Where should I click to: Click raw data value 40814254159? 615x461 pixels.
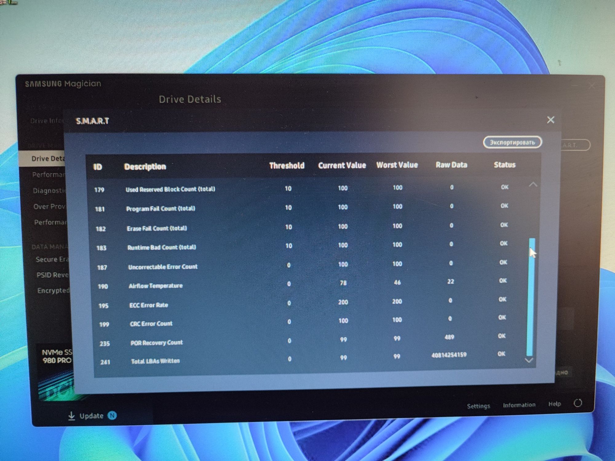(449, 355)
